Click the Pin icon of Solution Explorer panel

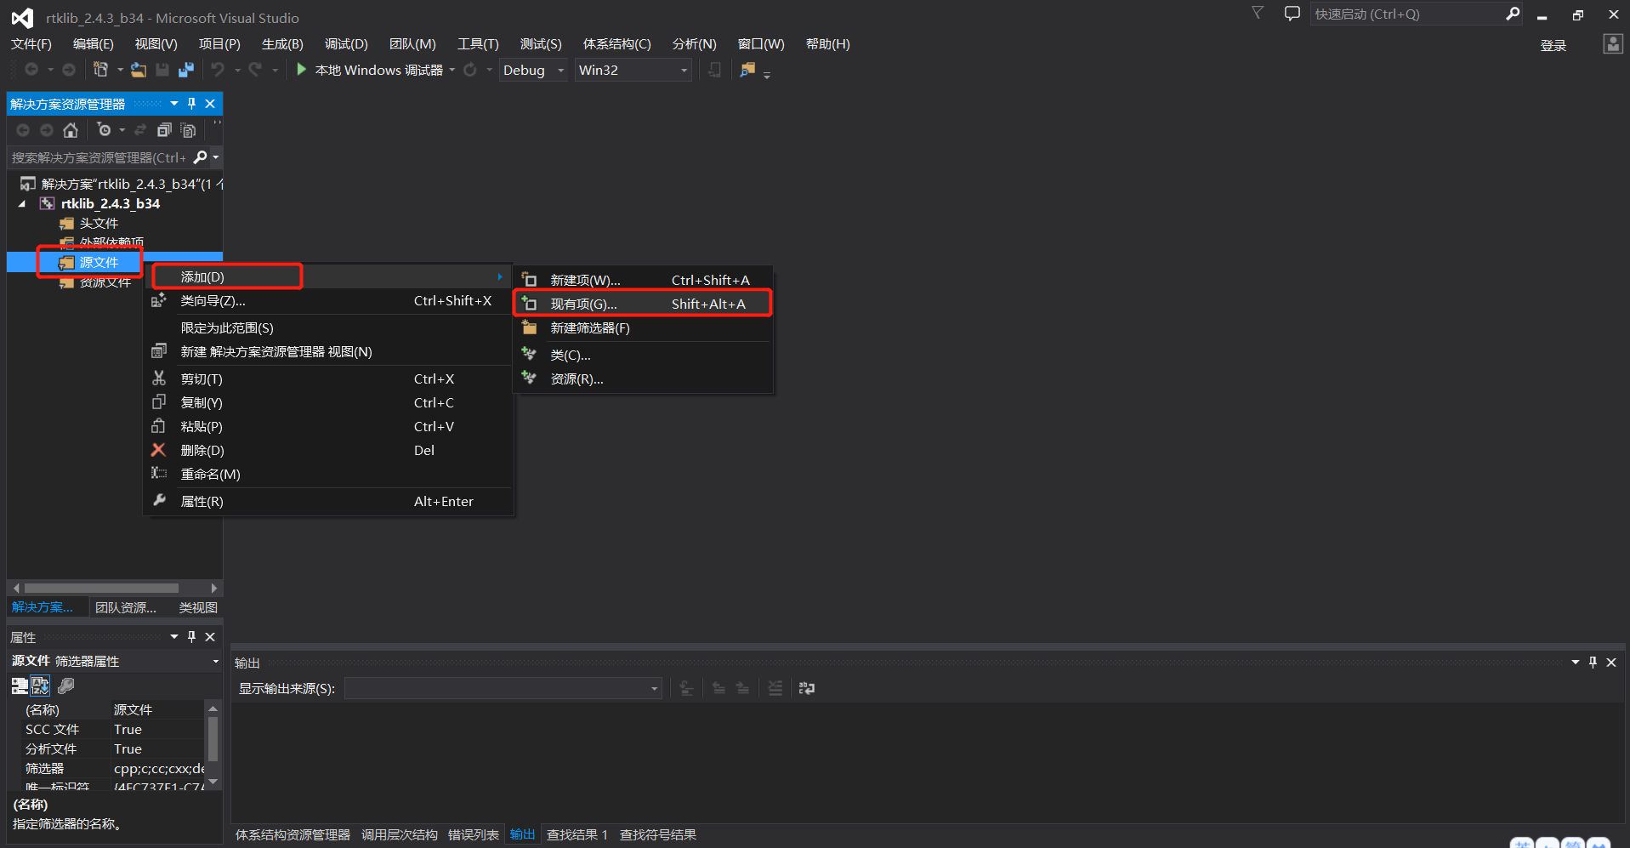pos(191,103)
